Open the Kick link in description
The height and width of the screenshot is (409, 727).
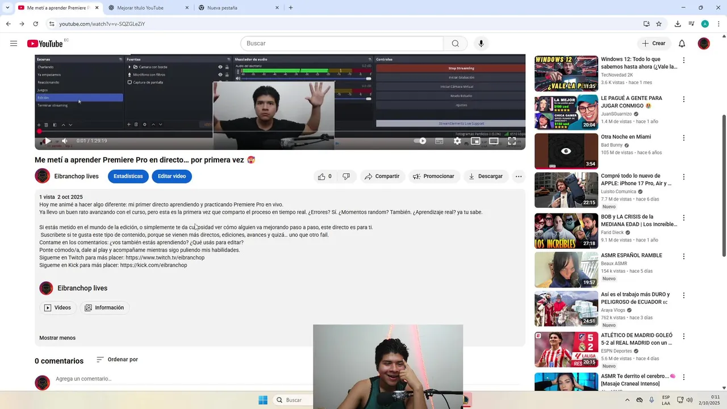(x=153, y=265)
